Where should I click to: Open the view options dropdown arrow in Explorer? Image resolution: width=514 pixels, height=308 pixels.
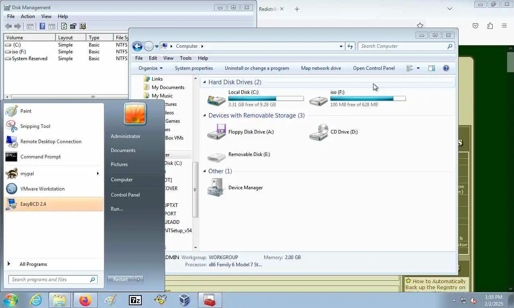pyautogui.click(x=418, y=68)
